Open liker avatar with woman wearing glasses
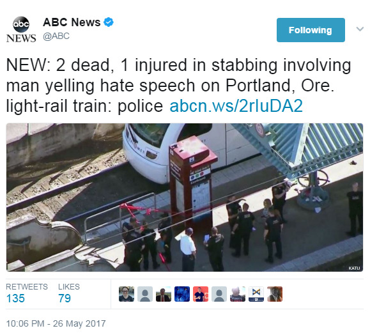Image resolution: width=370 pixels, height=333 pixels. click(x=127, y=294)
